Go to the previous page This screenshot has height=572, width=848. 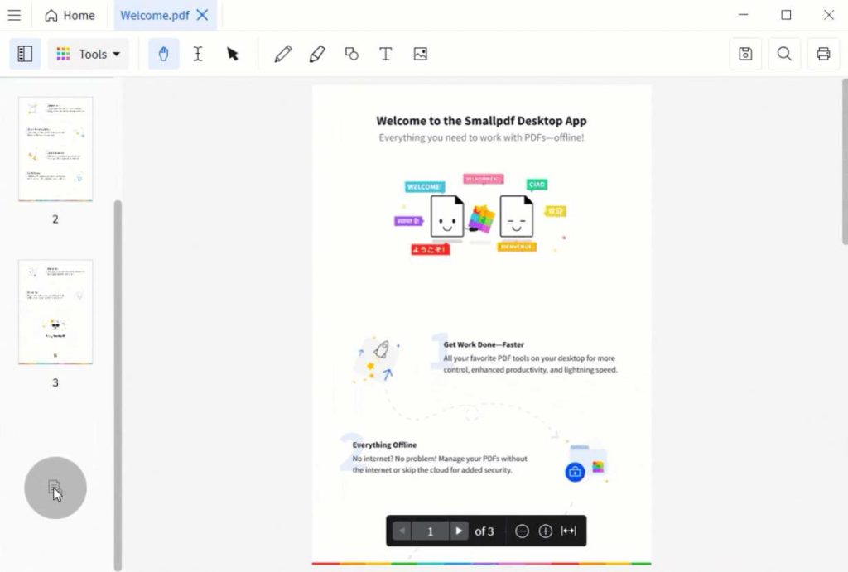pos(402,531)
